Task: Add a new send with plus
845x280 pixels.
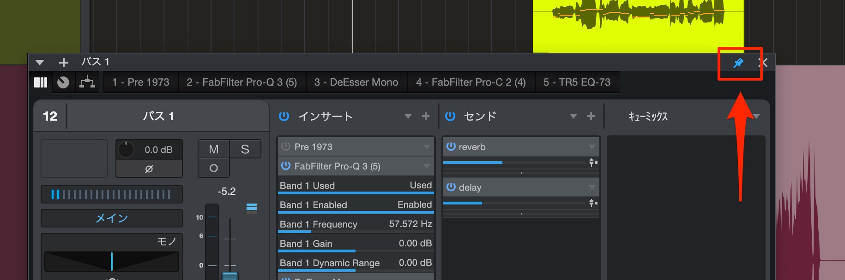Action: [591, 117]
